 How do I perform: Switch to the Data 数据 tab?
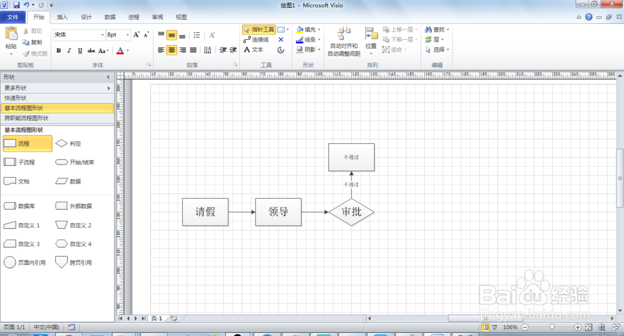click(110, 17)
